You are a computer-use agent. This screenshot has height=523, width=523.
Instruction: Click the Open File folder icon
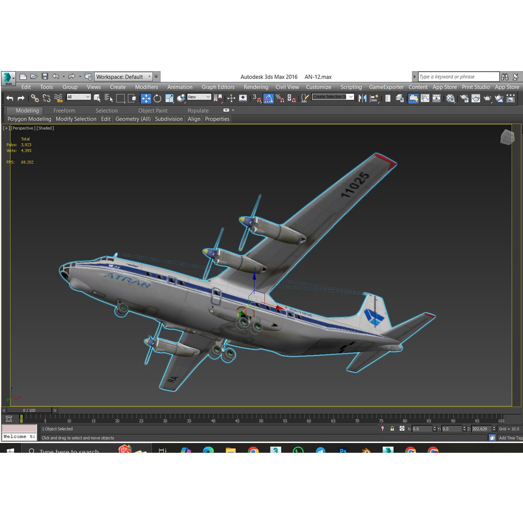(34, 77)
